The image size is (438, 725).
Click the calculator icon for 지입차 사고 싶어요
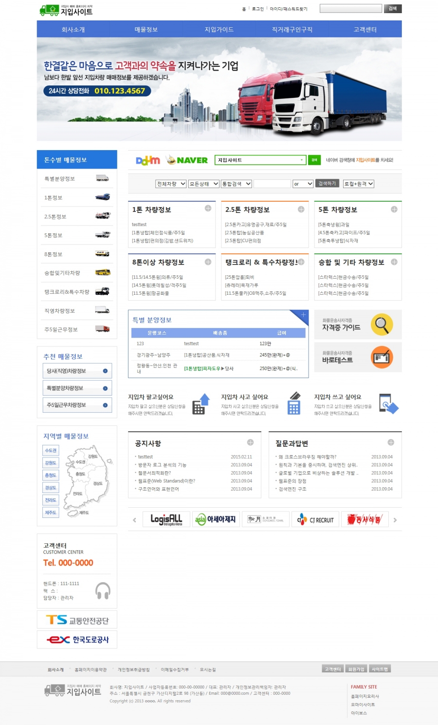(294, 404)
